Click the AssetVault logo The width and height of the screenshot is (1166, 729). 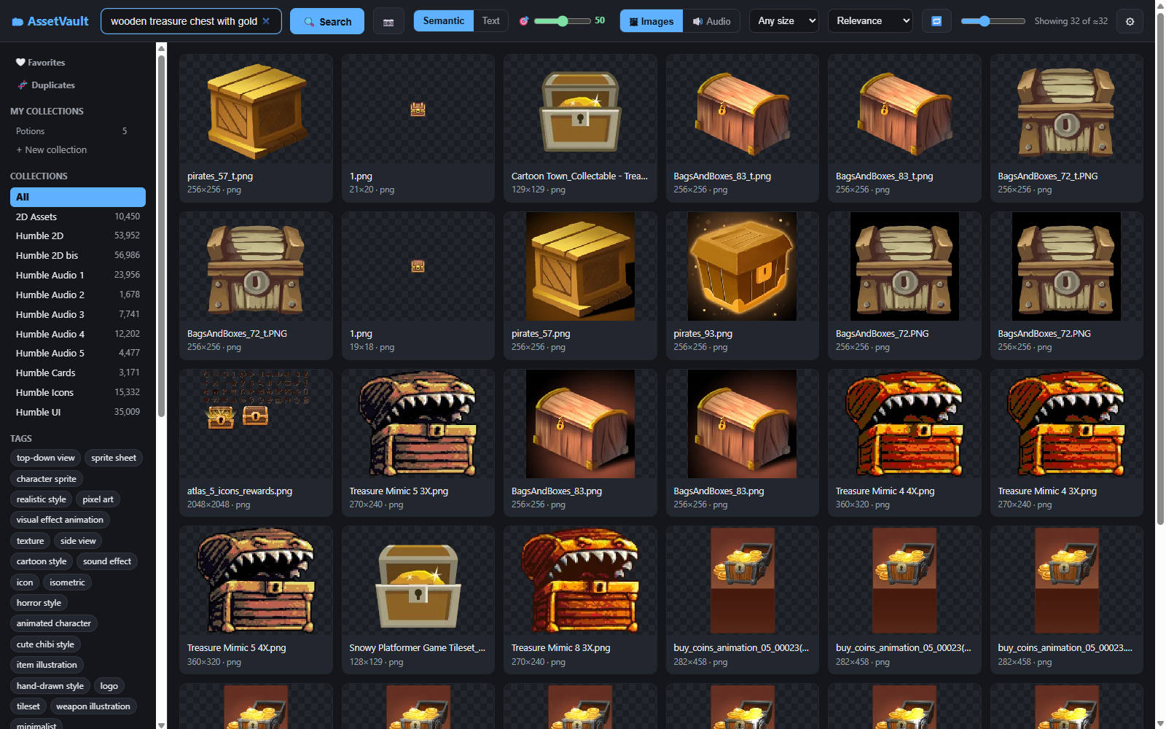point(50,21)
